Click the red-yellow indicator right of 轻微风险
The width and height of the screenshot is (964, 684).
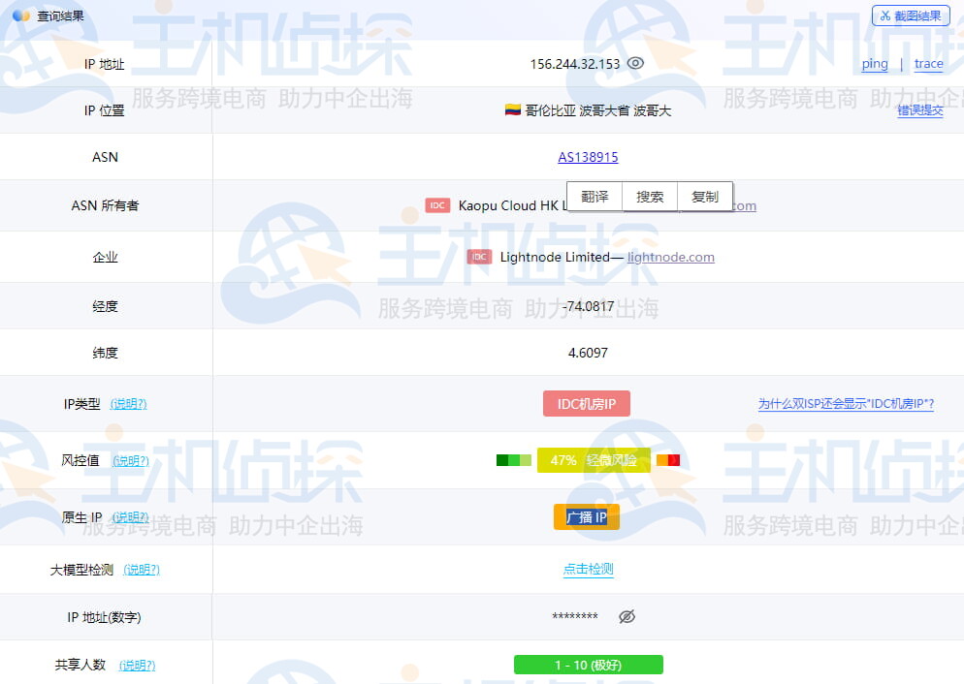click(667, 460)
